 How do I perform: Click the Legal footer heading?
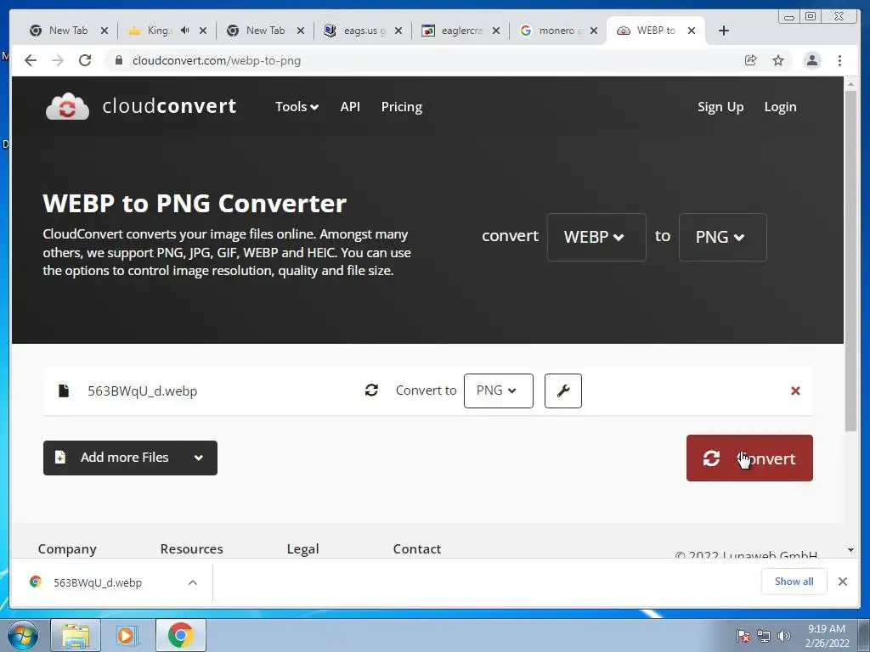point(303,549)
